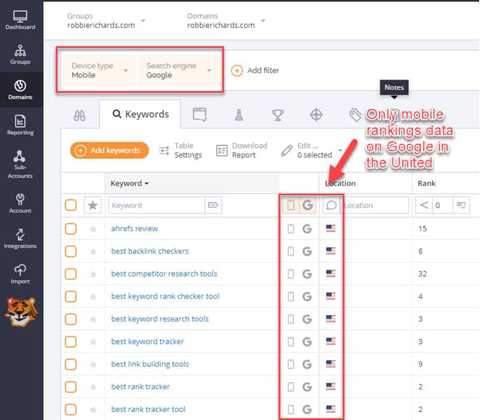This screenshot has width=481, height=420.
Task: Open the Device type Mobile dropdown
Action: click(x=99, y=70)
